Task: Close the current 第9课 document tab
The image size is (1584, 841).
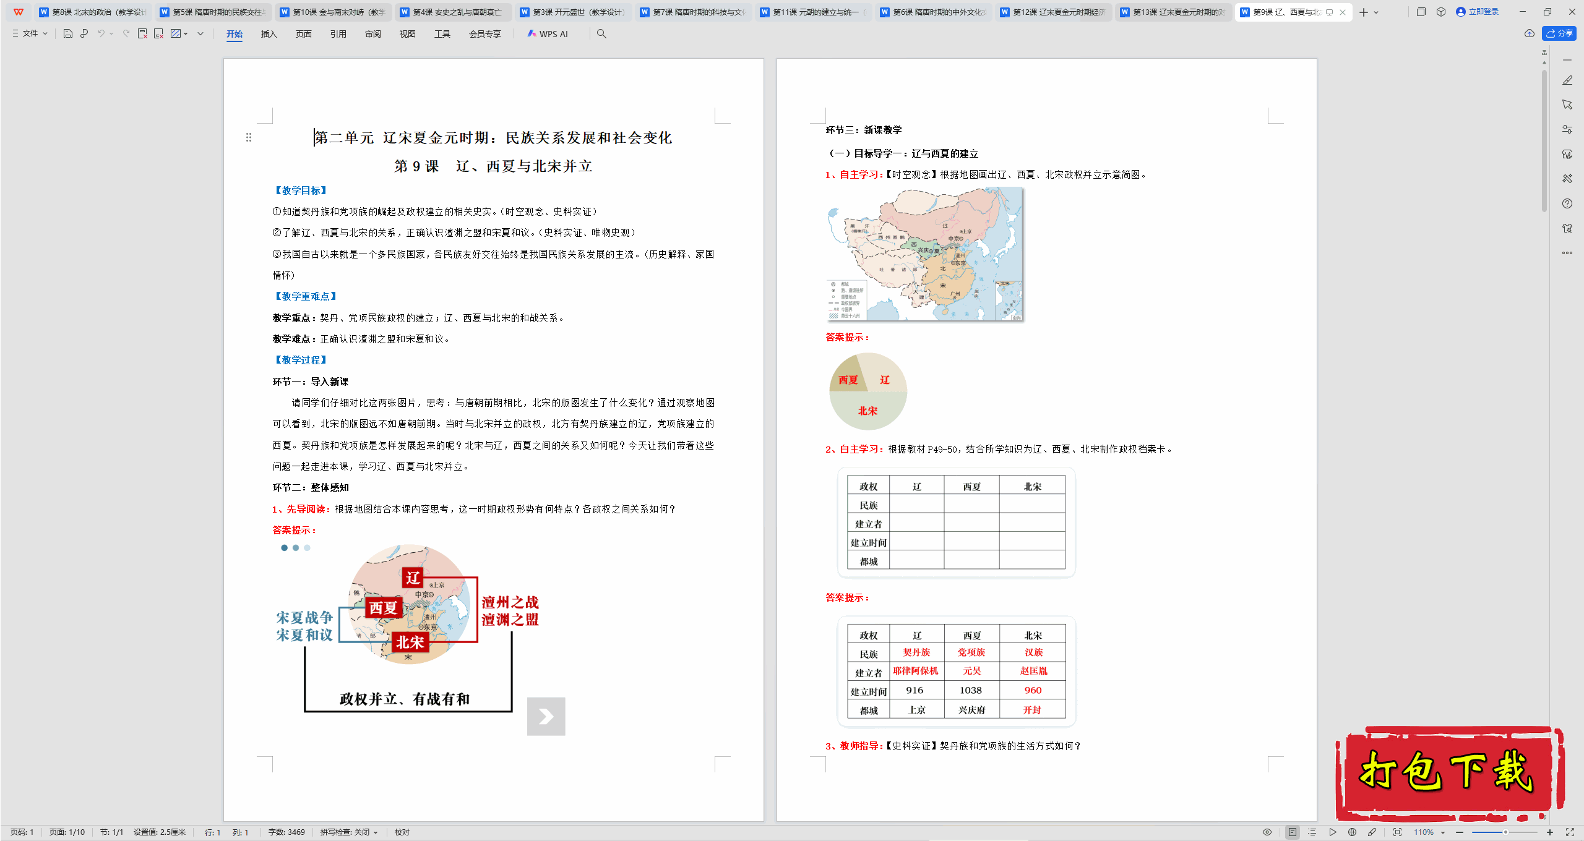Action: click(1343, 12)
